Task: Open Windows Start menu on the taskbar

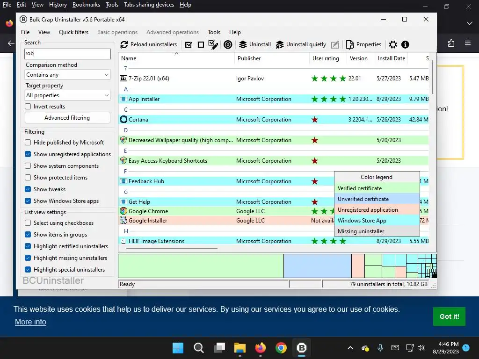Action: coord(178,348)
